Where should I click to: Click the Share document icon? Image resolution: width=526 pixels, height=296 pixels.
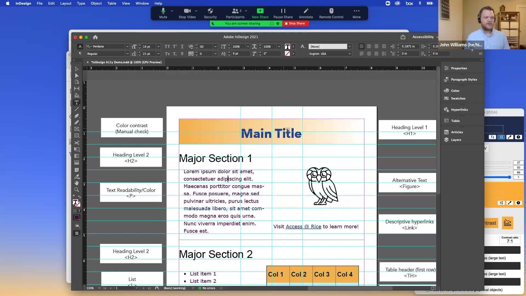point(403,37)
